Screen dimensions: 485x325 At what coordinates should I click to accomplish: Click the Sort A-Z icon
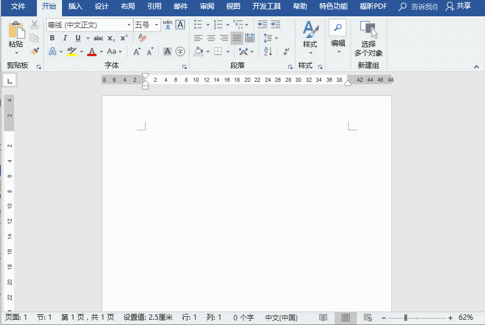click(268, 51)
